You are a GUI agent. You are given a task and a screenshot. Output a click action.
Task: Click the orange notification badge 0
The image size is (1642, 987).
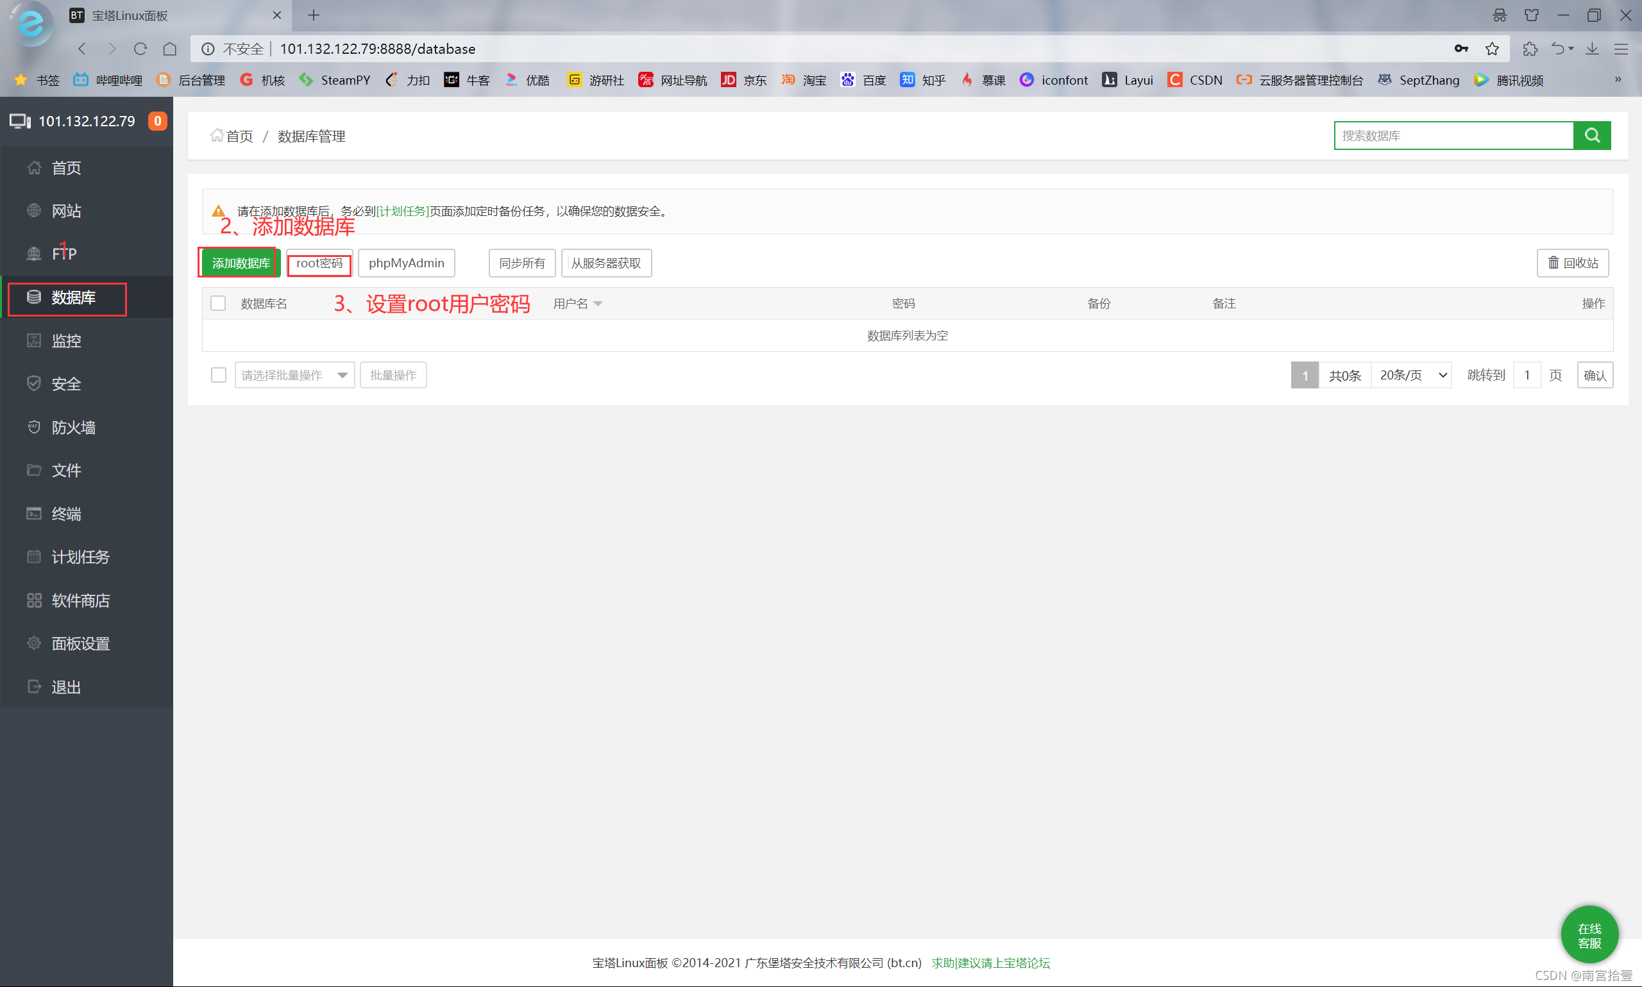coord(157,121)
